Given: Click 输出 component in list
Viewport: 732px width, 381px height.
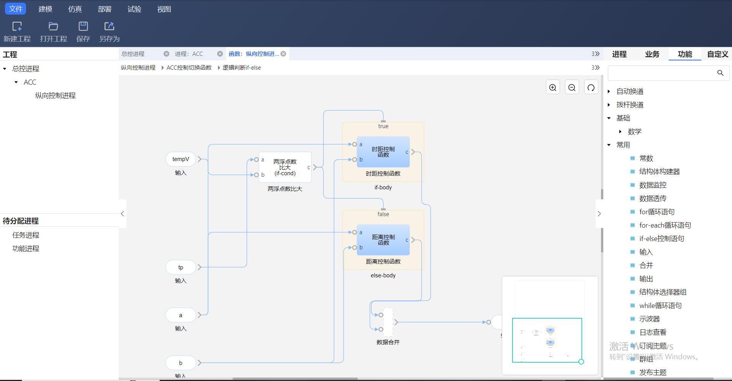Looking at the screenshot, I should [646, 279].
